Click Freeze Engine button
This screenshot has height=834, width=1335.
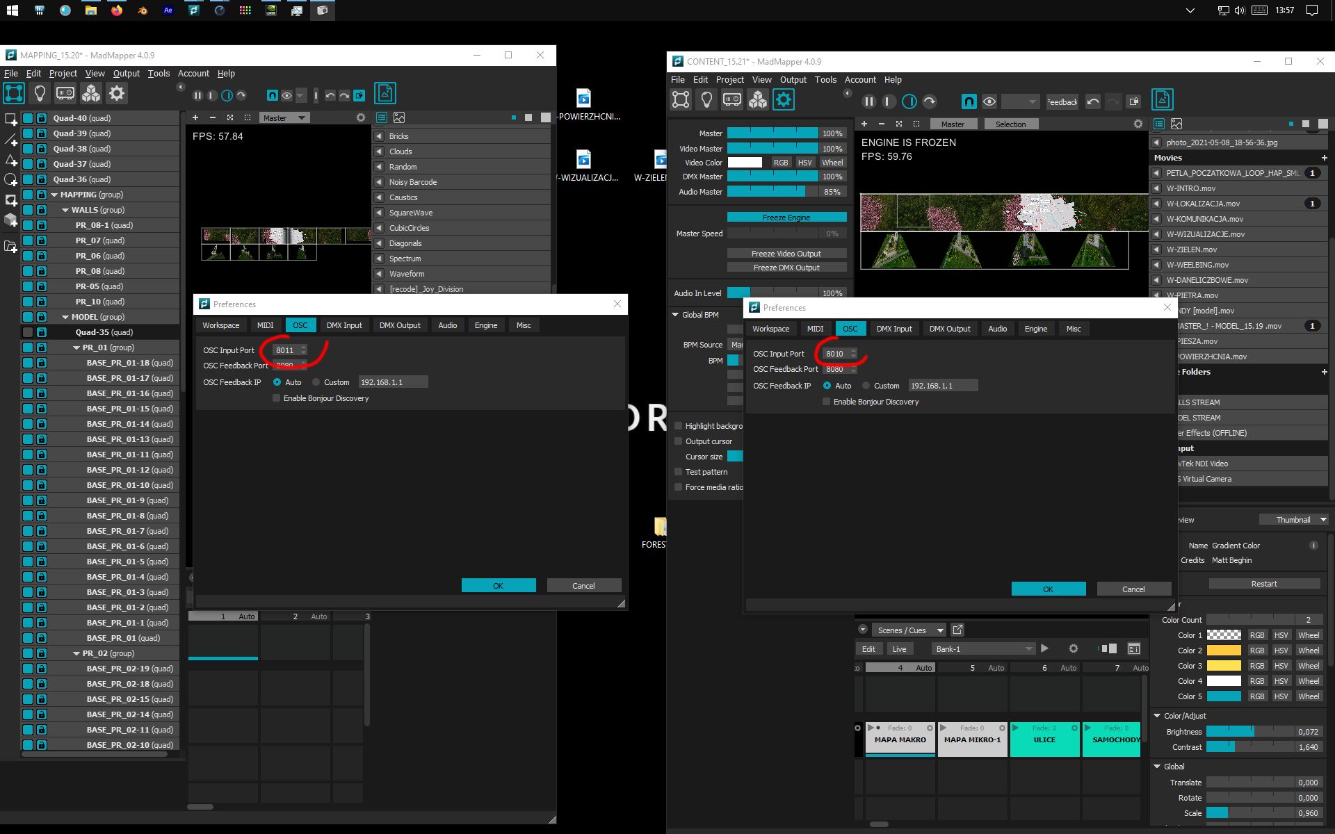pos(786,218)
